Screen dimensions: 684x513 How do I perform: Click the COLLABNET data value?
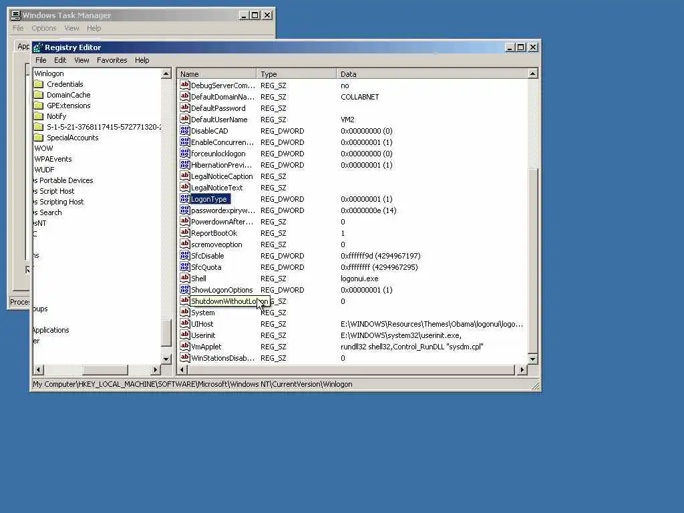coord(360,97)
